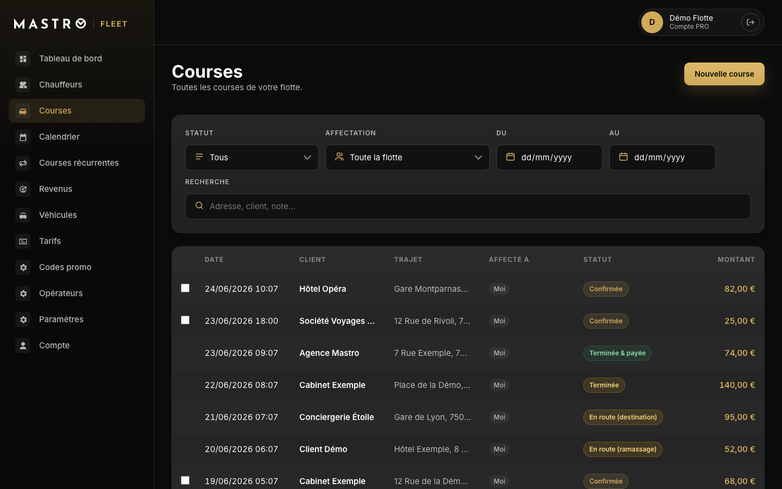Click the Au date input field

(x=663, y=158)
